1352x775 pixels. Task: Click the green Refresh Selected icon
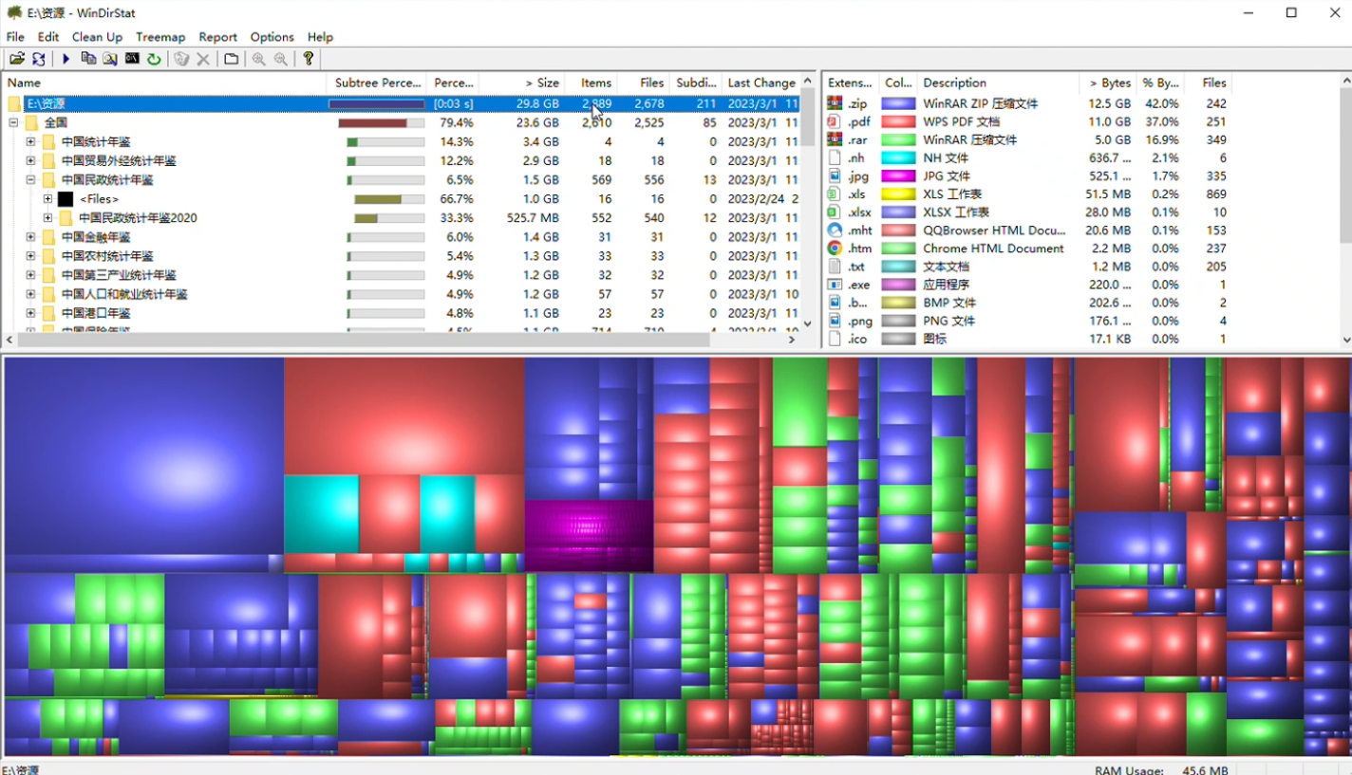pyautogui.click(x=154, y=59)
